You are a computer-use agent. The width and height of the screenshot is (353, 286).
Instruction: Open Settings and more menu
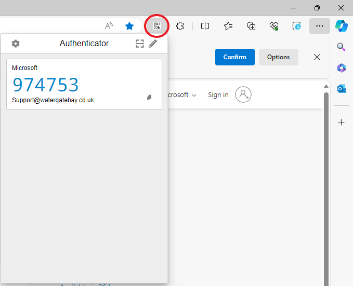point(320,26)
